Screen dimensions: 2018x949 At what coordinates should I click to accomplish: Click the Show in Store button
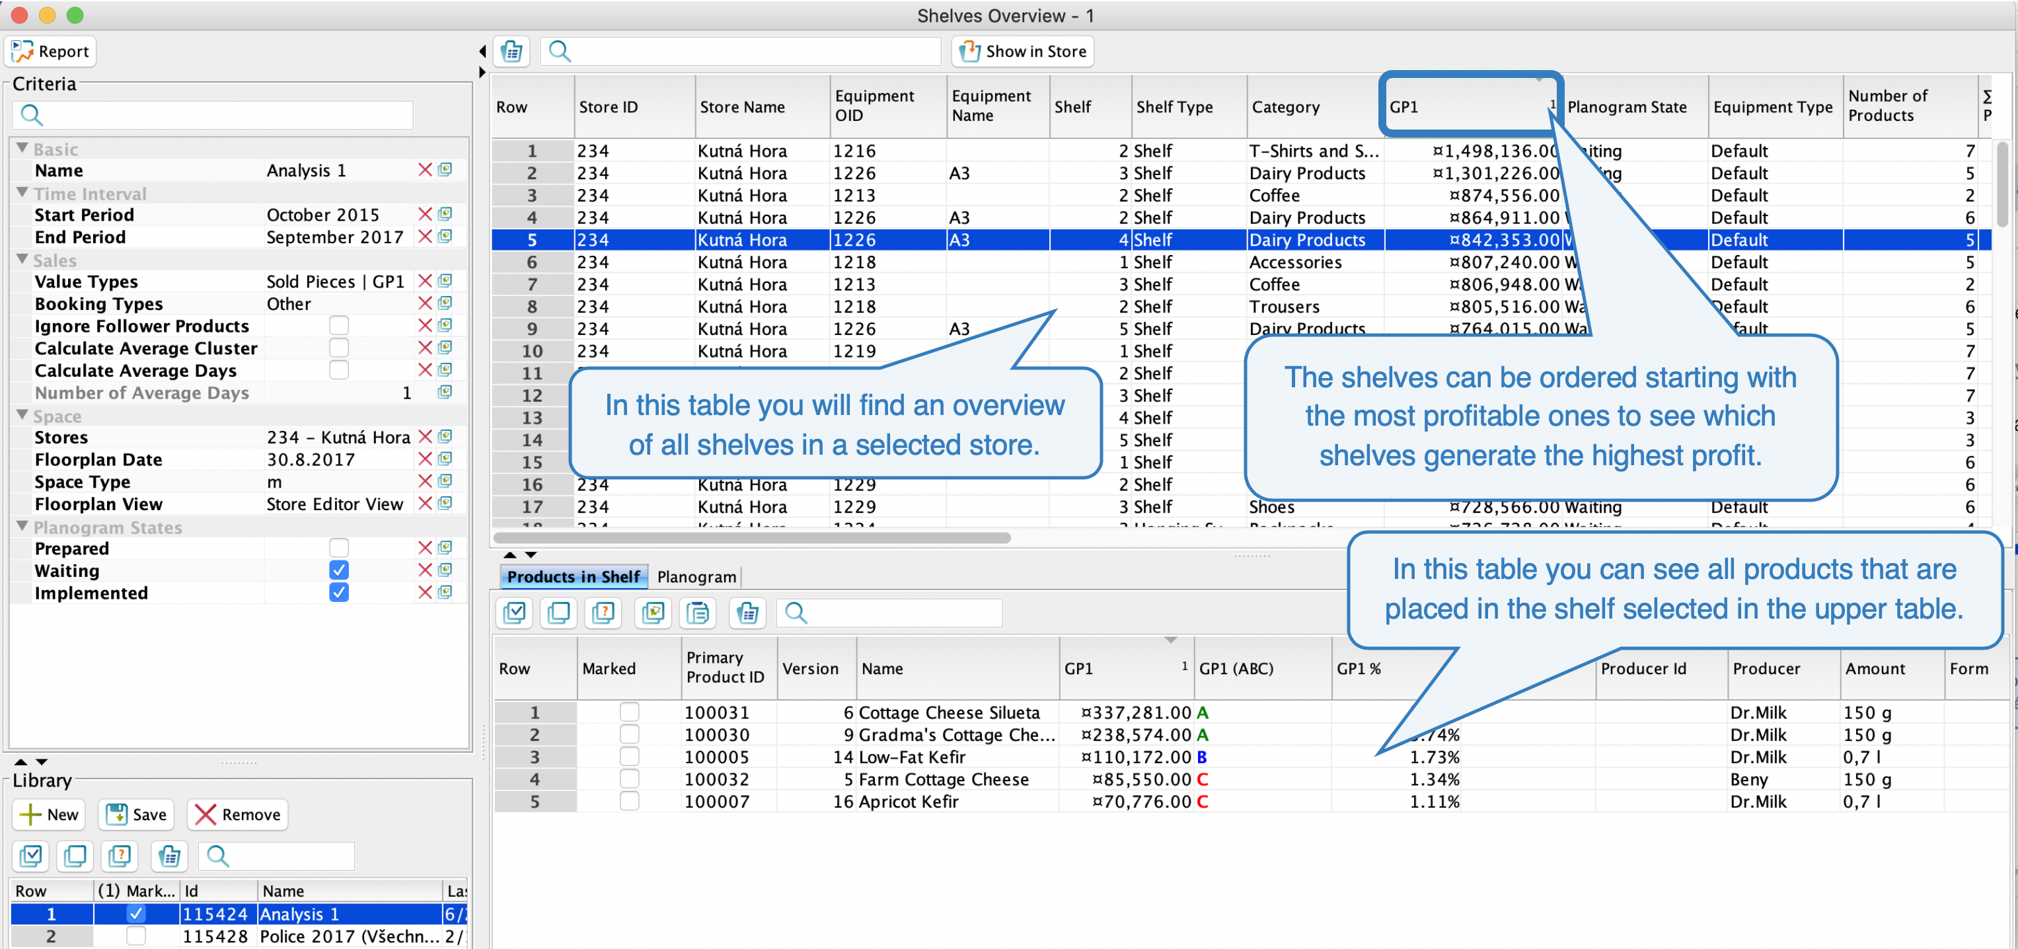pos(1022,52)
